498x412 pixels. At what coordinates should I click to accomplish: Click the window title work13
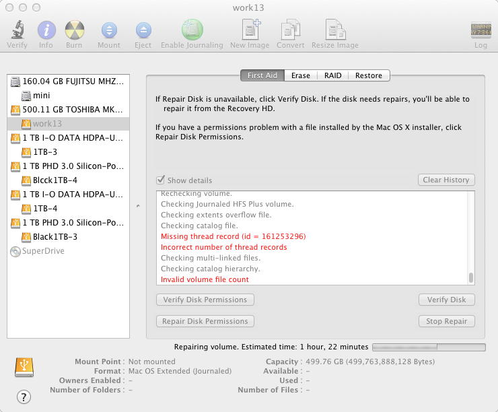tap(248, 7)
